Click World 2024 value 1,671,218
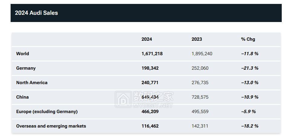This screenshot has width=289, height=136. click(x=152, y=54)
